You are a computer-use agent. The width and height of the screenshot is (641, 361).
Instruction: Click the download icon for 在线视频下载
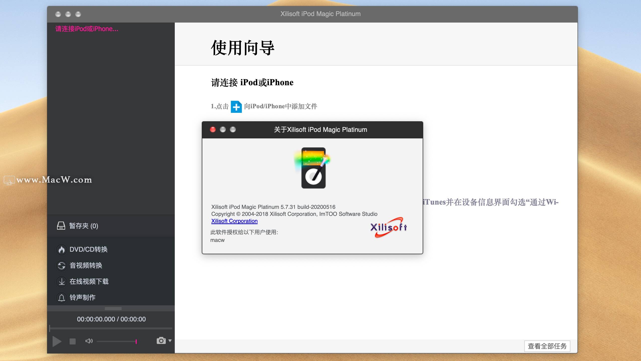click(62, 282)
